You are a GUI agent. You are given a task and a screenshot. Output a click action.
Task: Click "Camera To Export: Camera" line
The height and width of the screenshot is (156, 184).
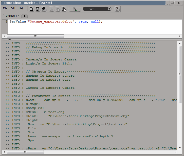(40, 88)
